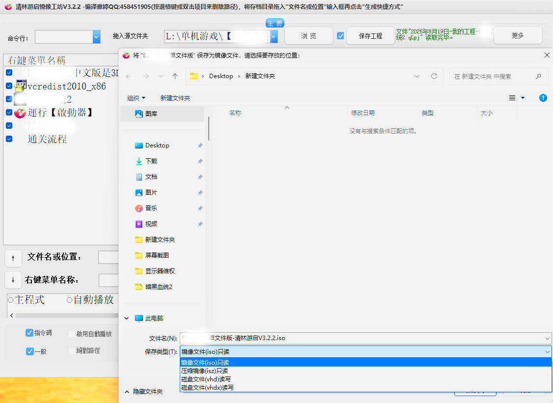Click the 更多 button
The image size is (553, 403).
[x=518, y=35]
